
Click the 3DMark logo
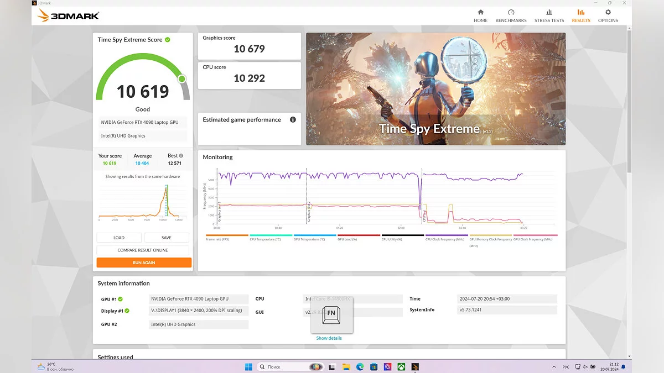[68, 16]
